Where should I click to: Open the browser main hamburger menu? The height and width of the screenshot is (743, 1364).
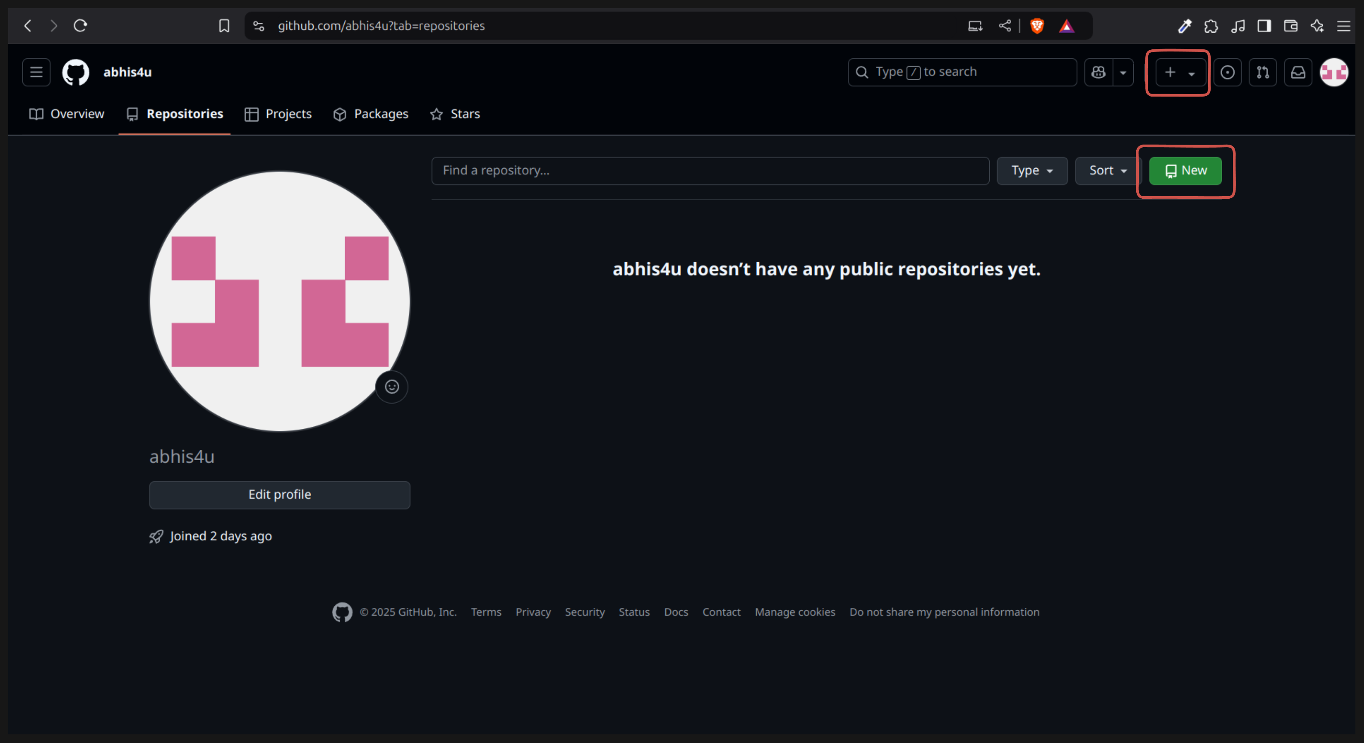[x=1343, y=26]
